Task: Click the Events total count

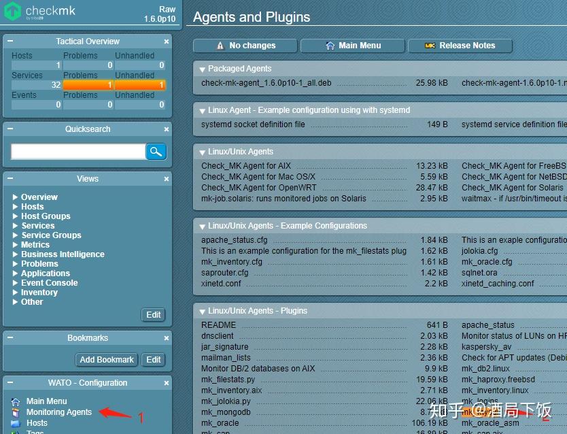Action: coord(37,105)
